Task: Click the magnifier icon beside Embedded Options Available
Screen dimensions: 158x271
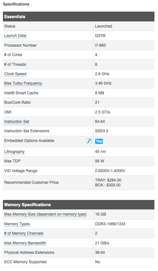Action: 89,141
